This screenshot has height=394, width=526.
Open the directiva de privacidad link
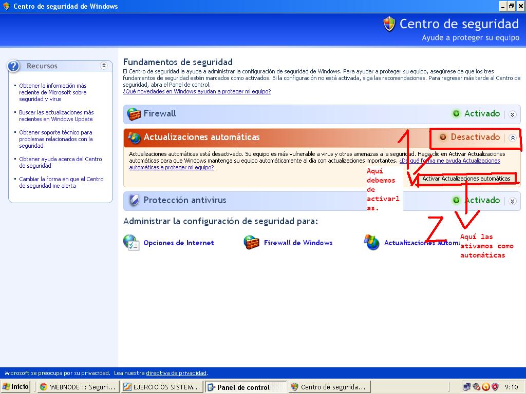tap(176, 373)
